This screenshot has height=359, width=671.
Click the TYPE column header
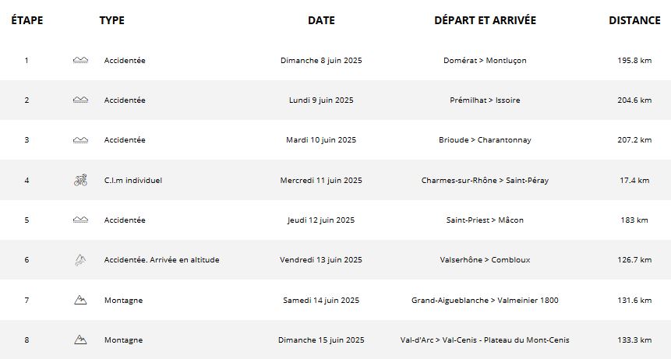click(x=112, y=20)
